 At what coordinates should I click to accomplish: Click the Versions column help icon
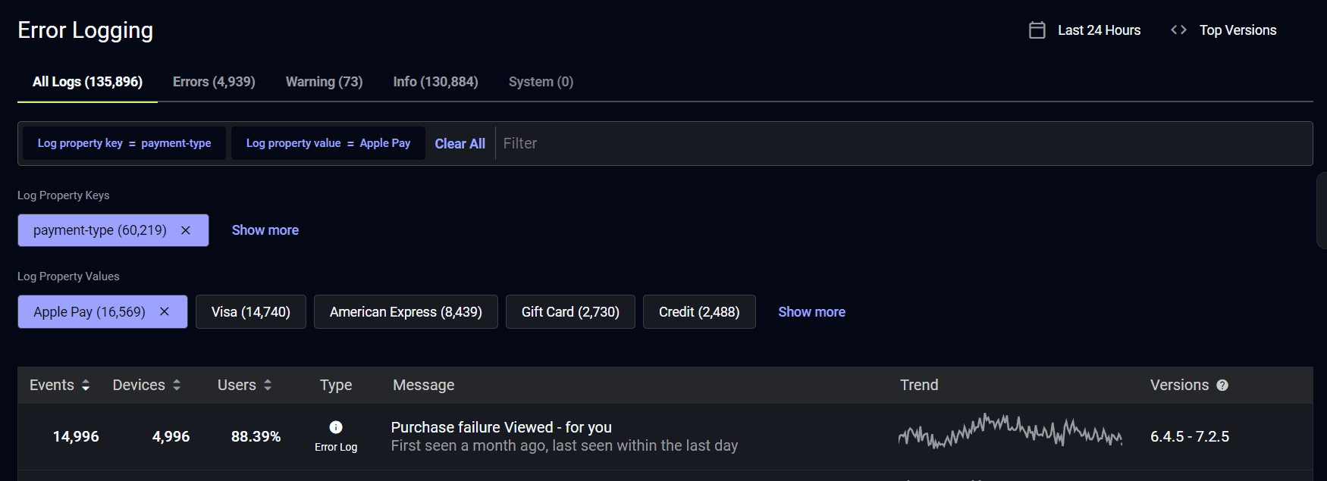click(x=1222, y=385)
